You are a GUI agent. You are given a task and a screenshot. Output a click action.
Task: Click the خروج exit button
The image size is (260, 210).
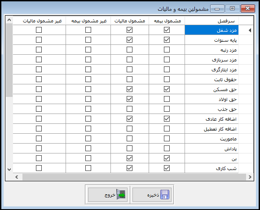[108, 195]
